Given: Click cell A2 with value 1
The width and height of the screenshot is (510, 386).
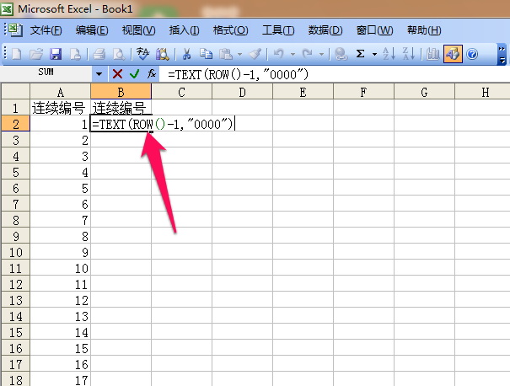Looking at the screenshot, I should (x=60, y=124).
